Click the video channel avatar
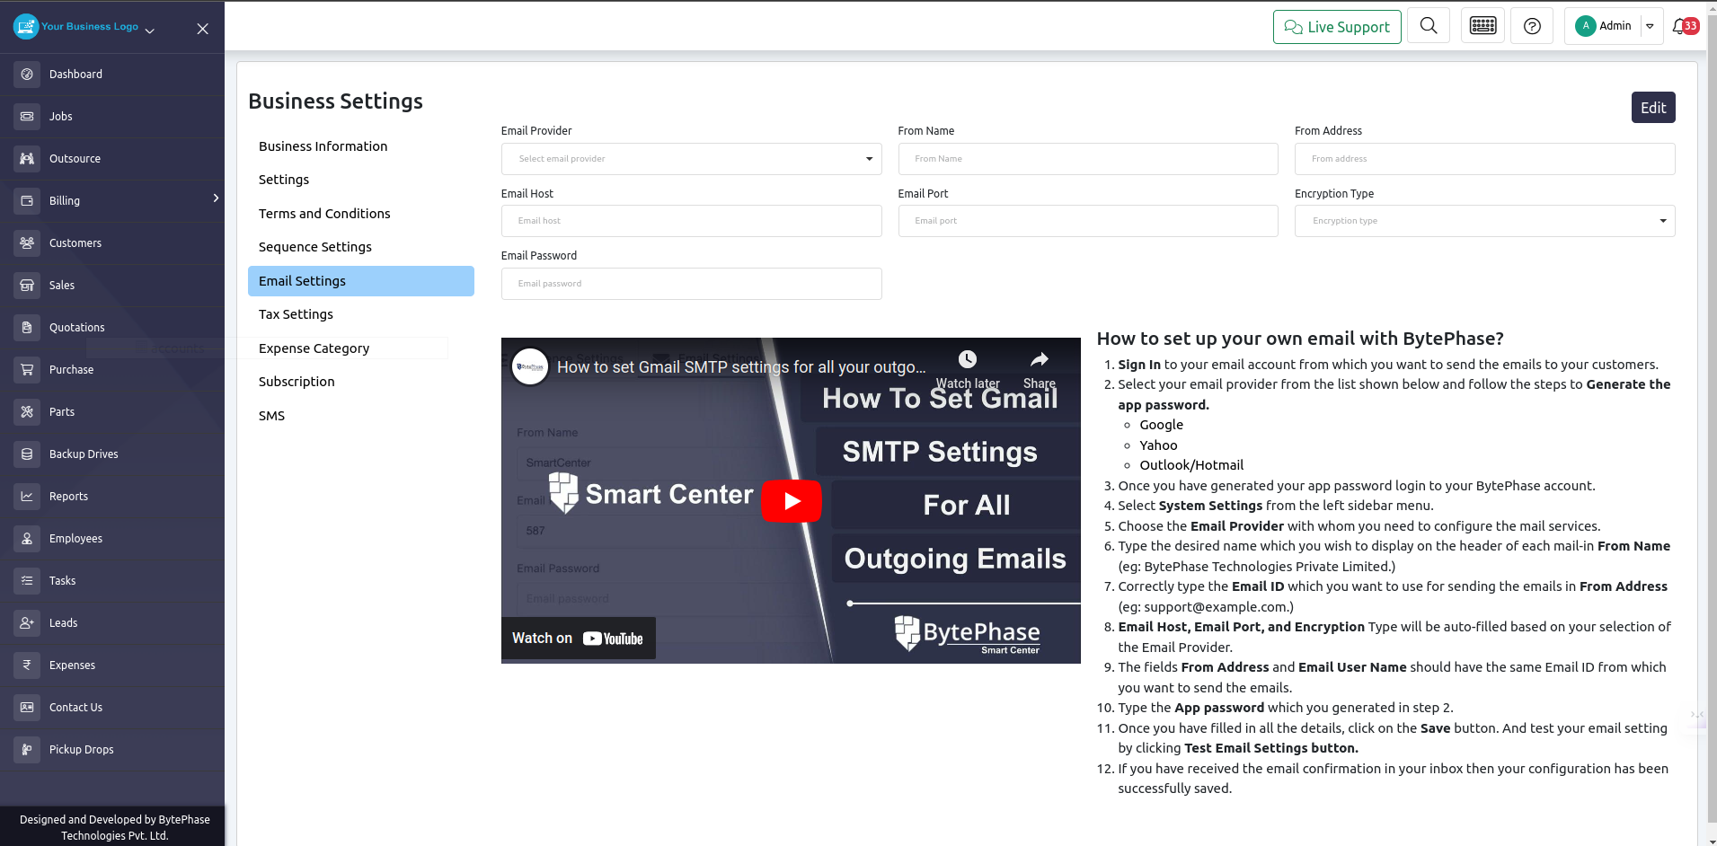The image size is (1717, 846). [x=530, y=366]
